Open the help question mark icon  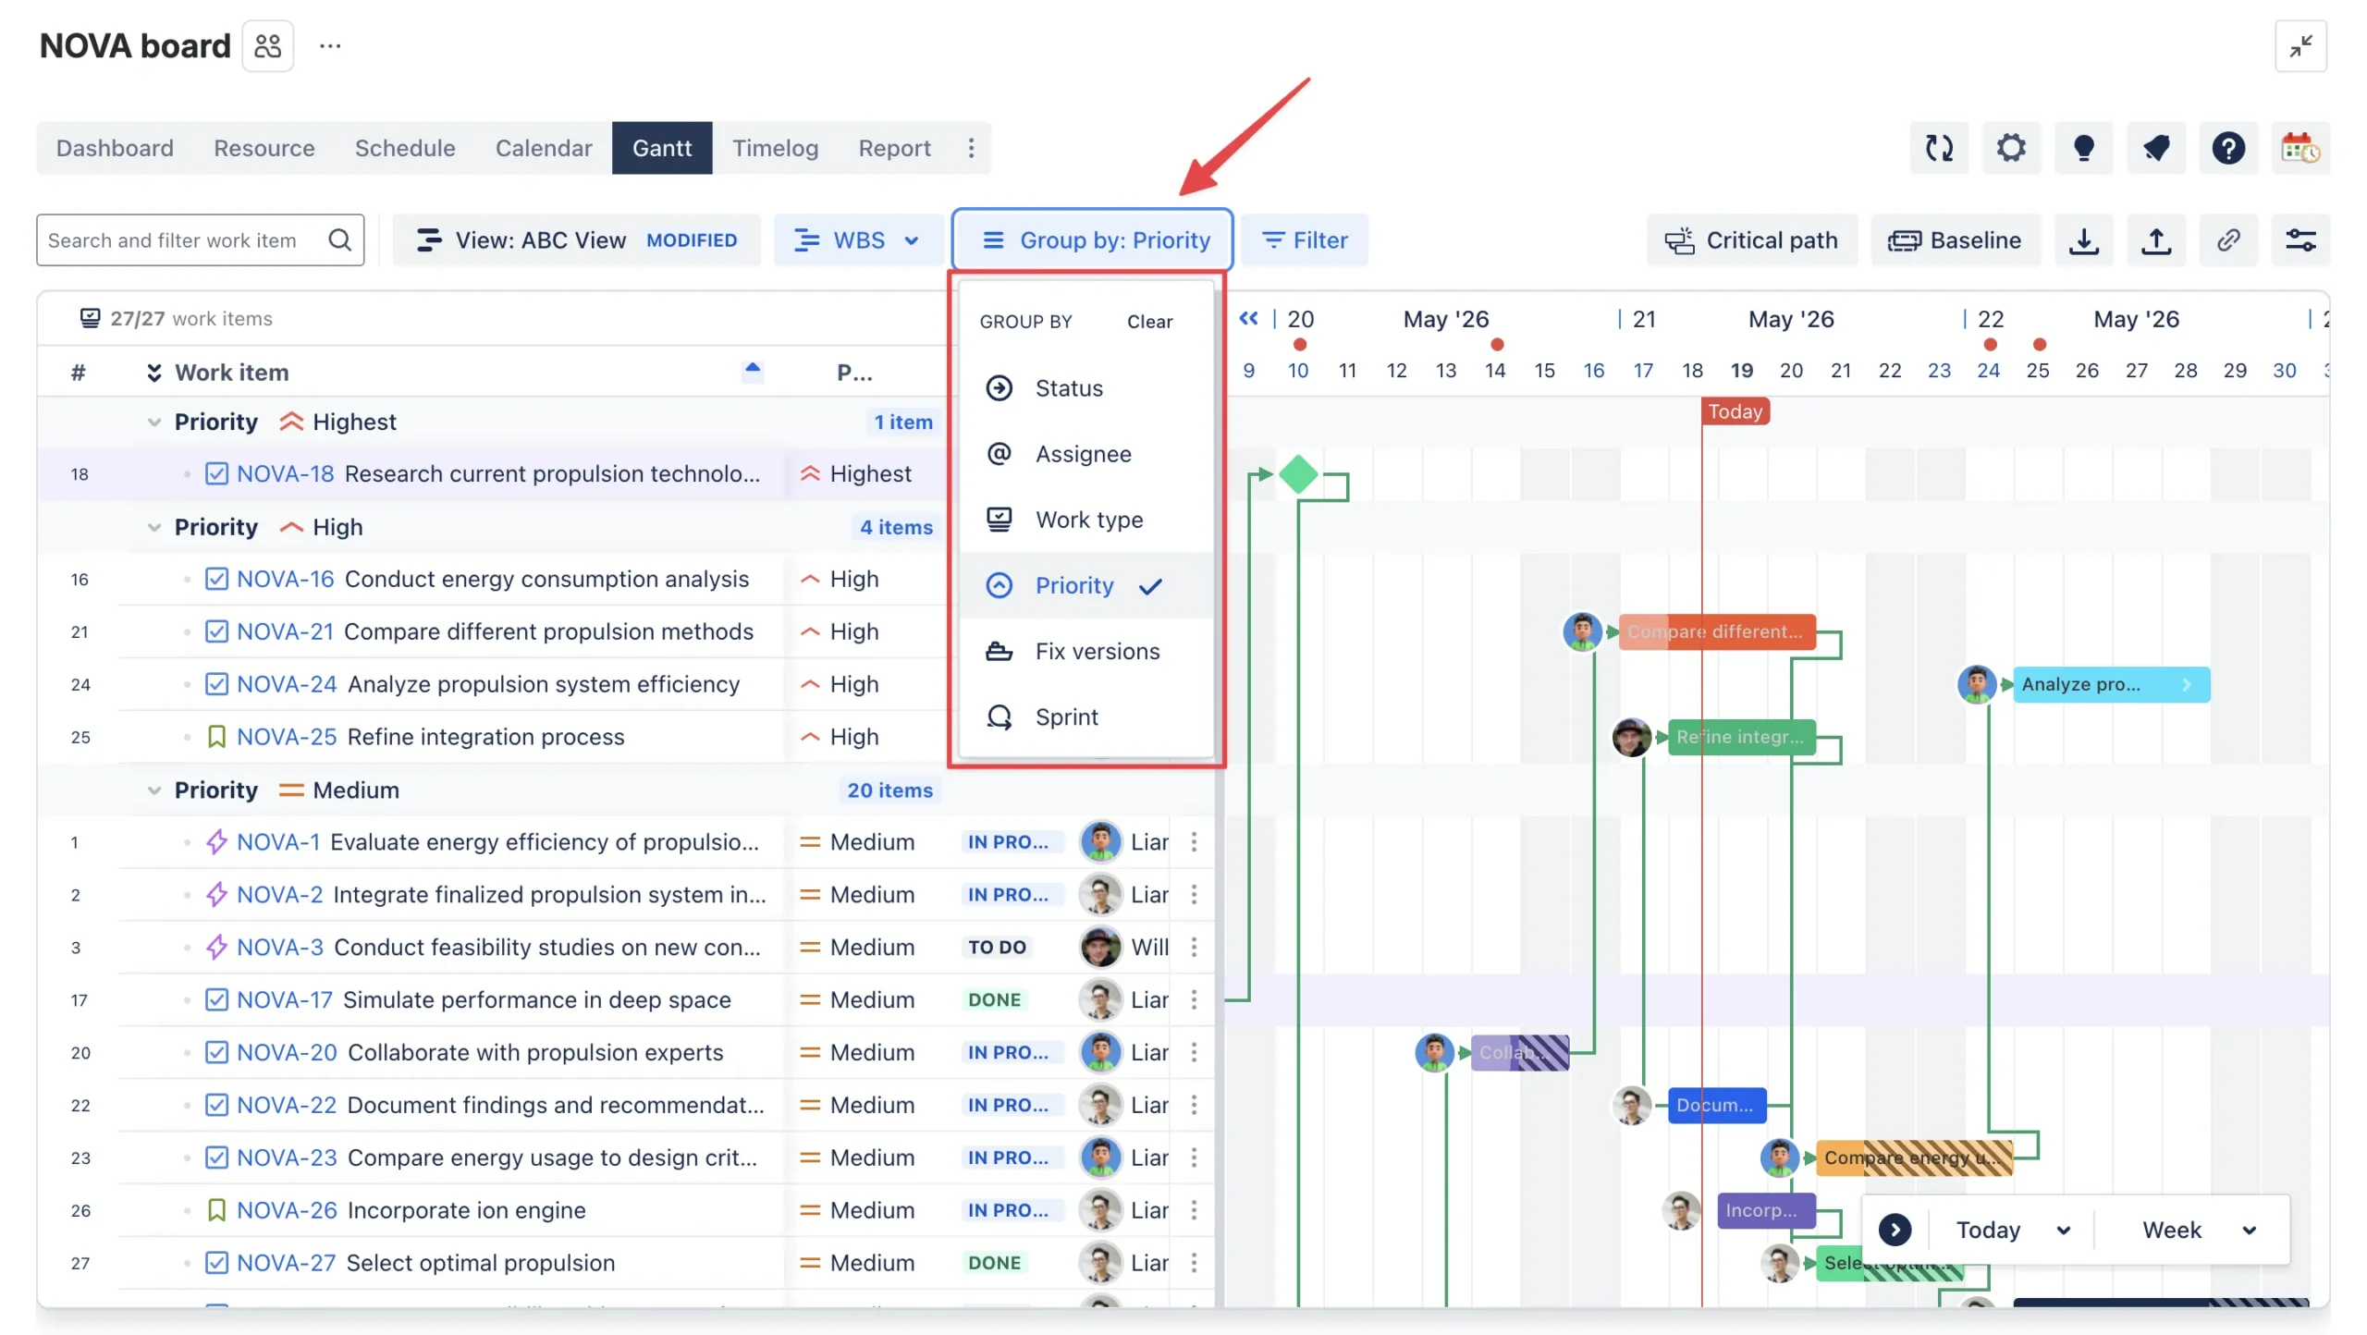coord(2227,148)
